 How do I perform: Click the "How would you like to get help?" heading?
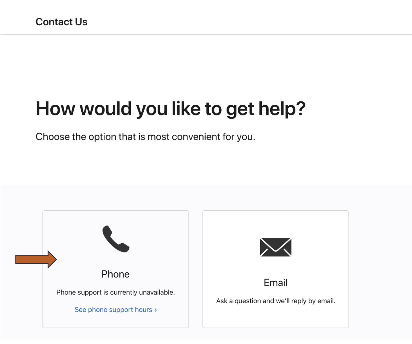170,109
